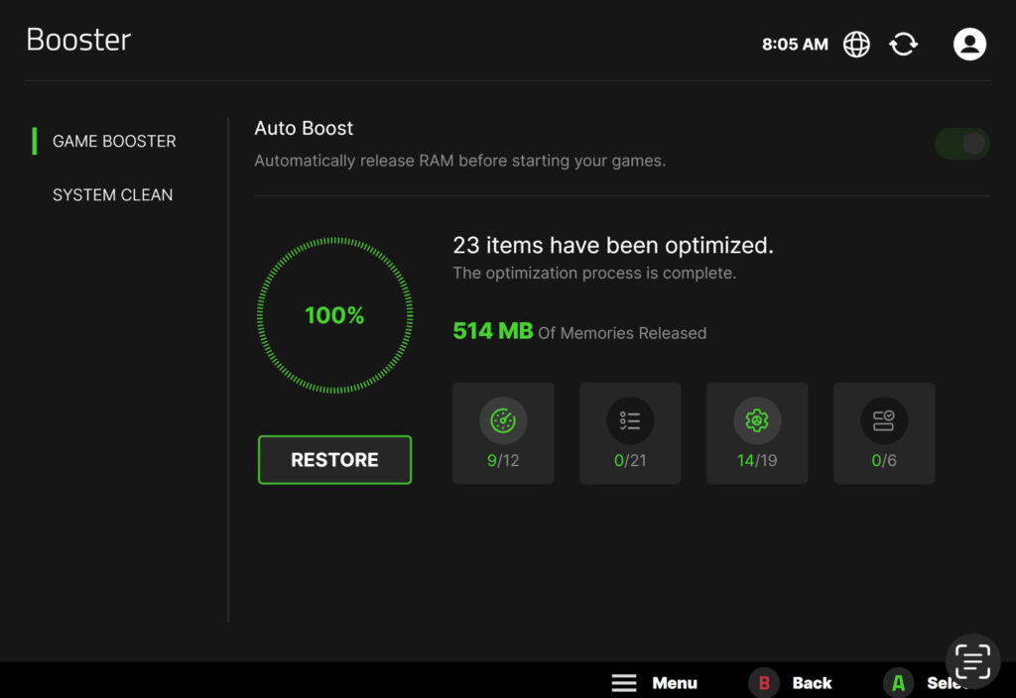The image size is (1016, 698).
Task: Click the 100% circular progress ring
Action: 334,315
